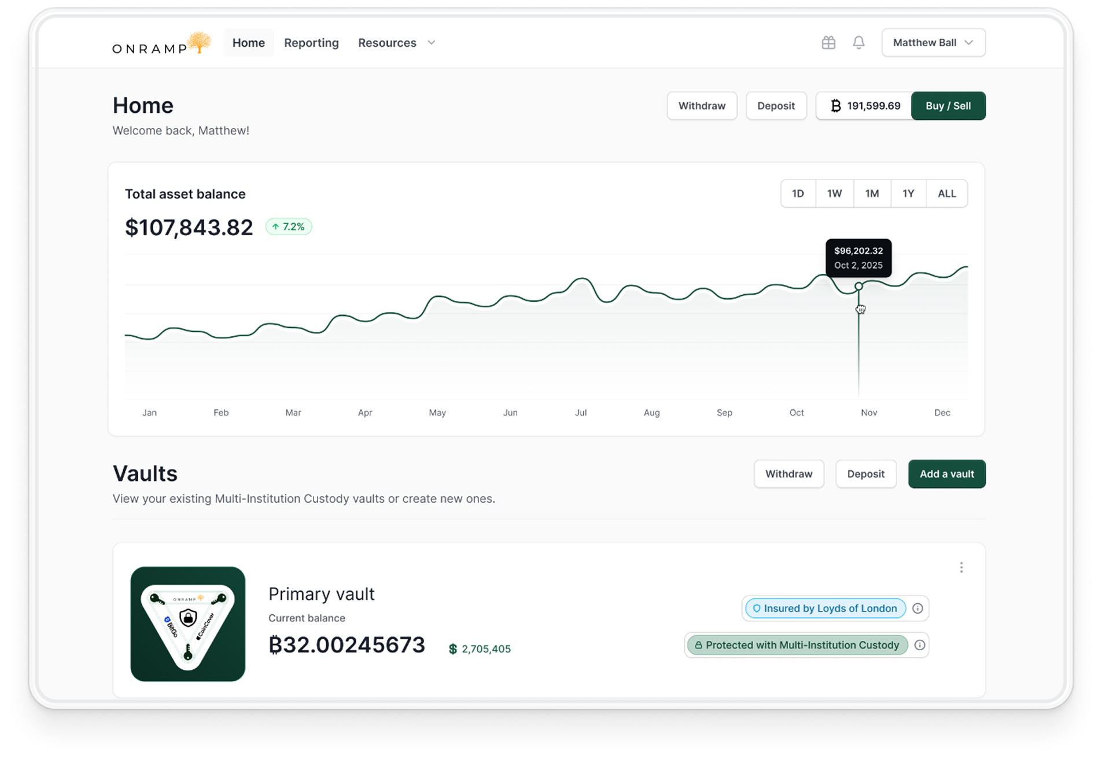Click the green dollar sign beside 2,705,405
This screenshot has width=1102, height=759.
(x=453, y=649)
